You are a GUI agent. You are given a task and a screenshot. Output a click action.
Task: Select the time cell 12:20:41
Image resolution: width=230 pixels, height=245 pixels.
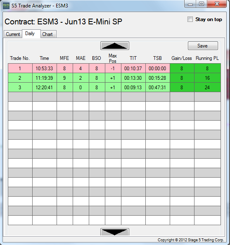point(45,87)
